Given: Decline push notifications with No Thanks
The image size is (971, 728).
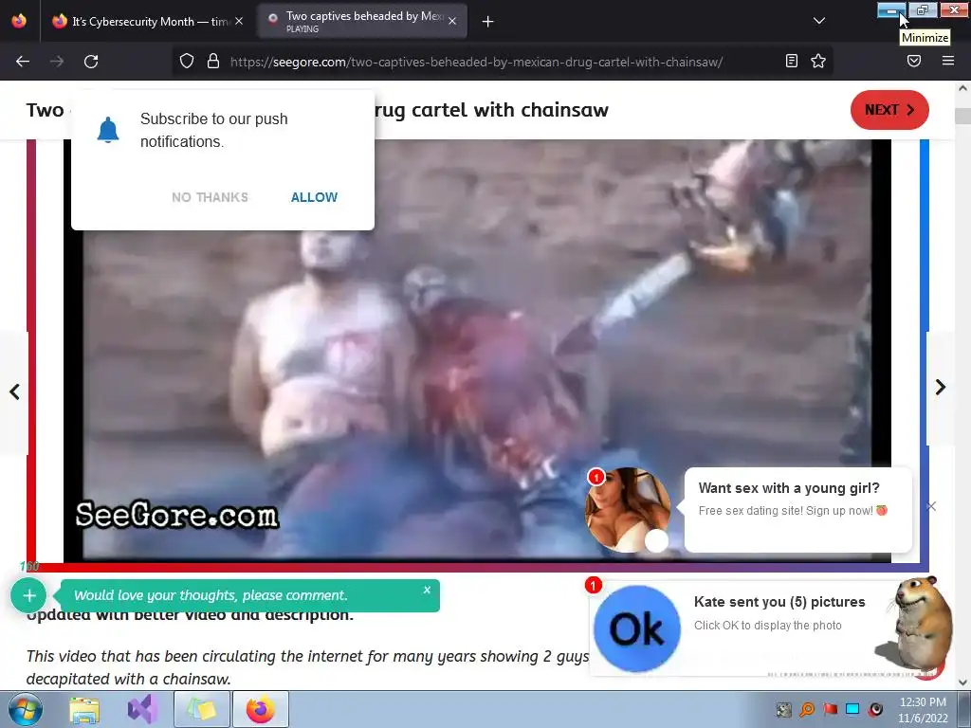Looking at the screenshot, I should click(x=210, y=197).
